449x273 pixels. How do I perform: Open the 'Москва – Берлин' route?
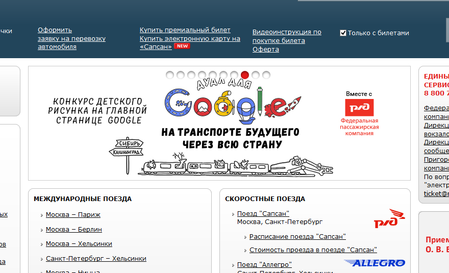[74, 230]
